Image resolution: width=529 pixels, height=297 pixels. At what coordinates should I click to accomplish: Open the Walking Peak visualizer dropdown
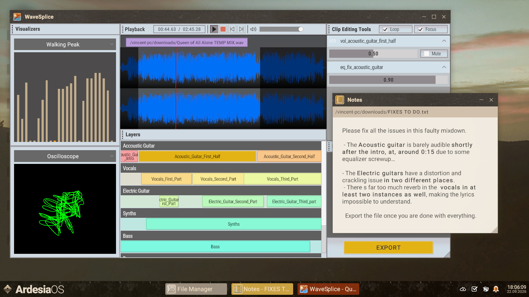[112, 44]
